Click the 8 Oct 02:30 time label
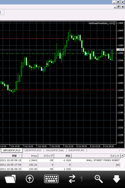 [95, 146]
